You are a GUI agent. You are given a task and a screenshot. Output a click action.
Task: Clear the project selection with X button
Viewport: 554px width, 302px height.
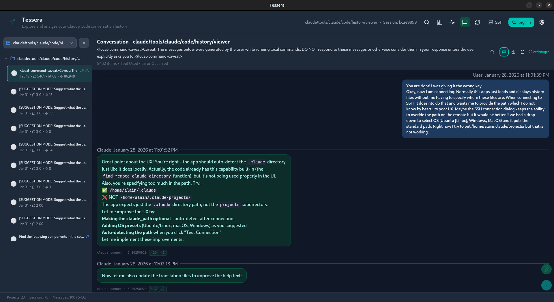[84, 43]
